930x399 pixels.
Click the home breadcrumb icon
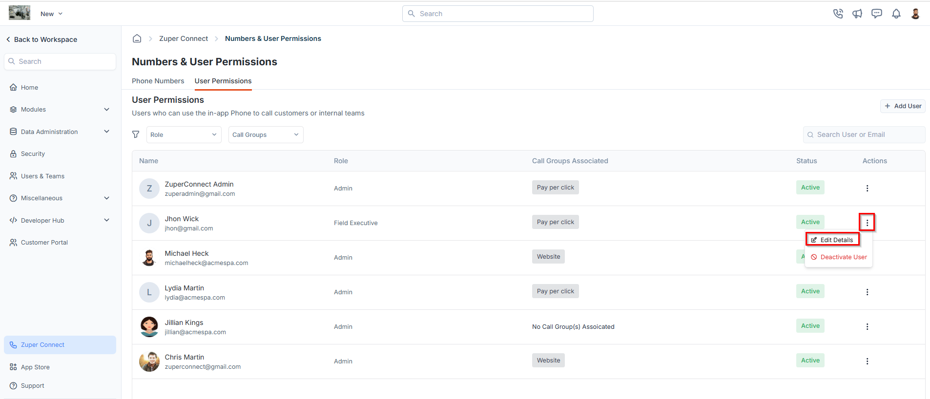[x=137, y=38]
